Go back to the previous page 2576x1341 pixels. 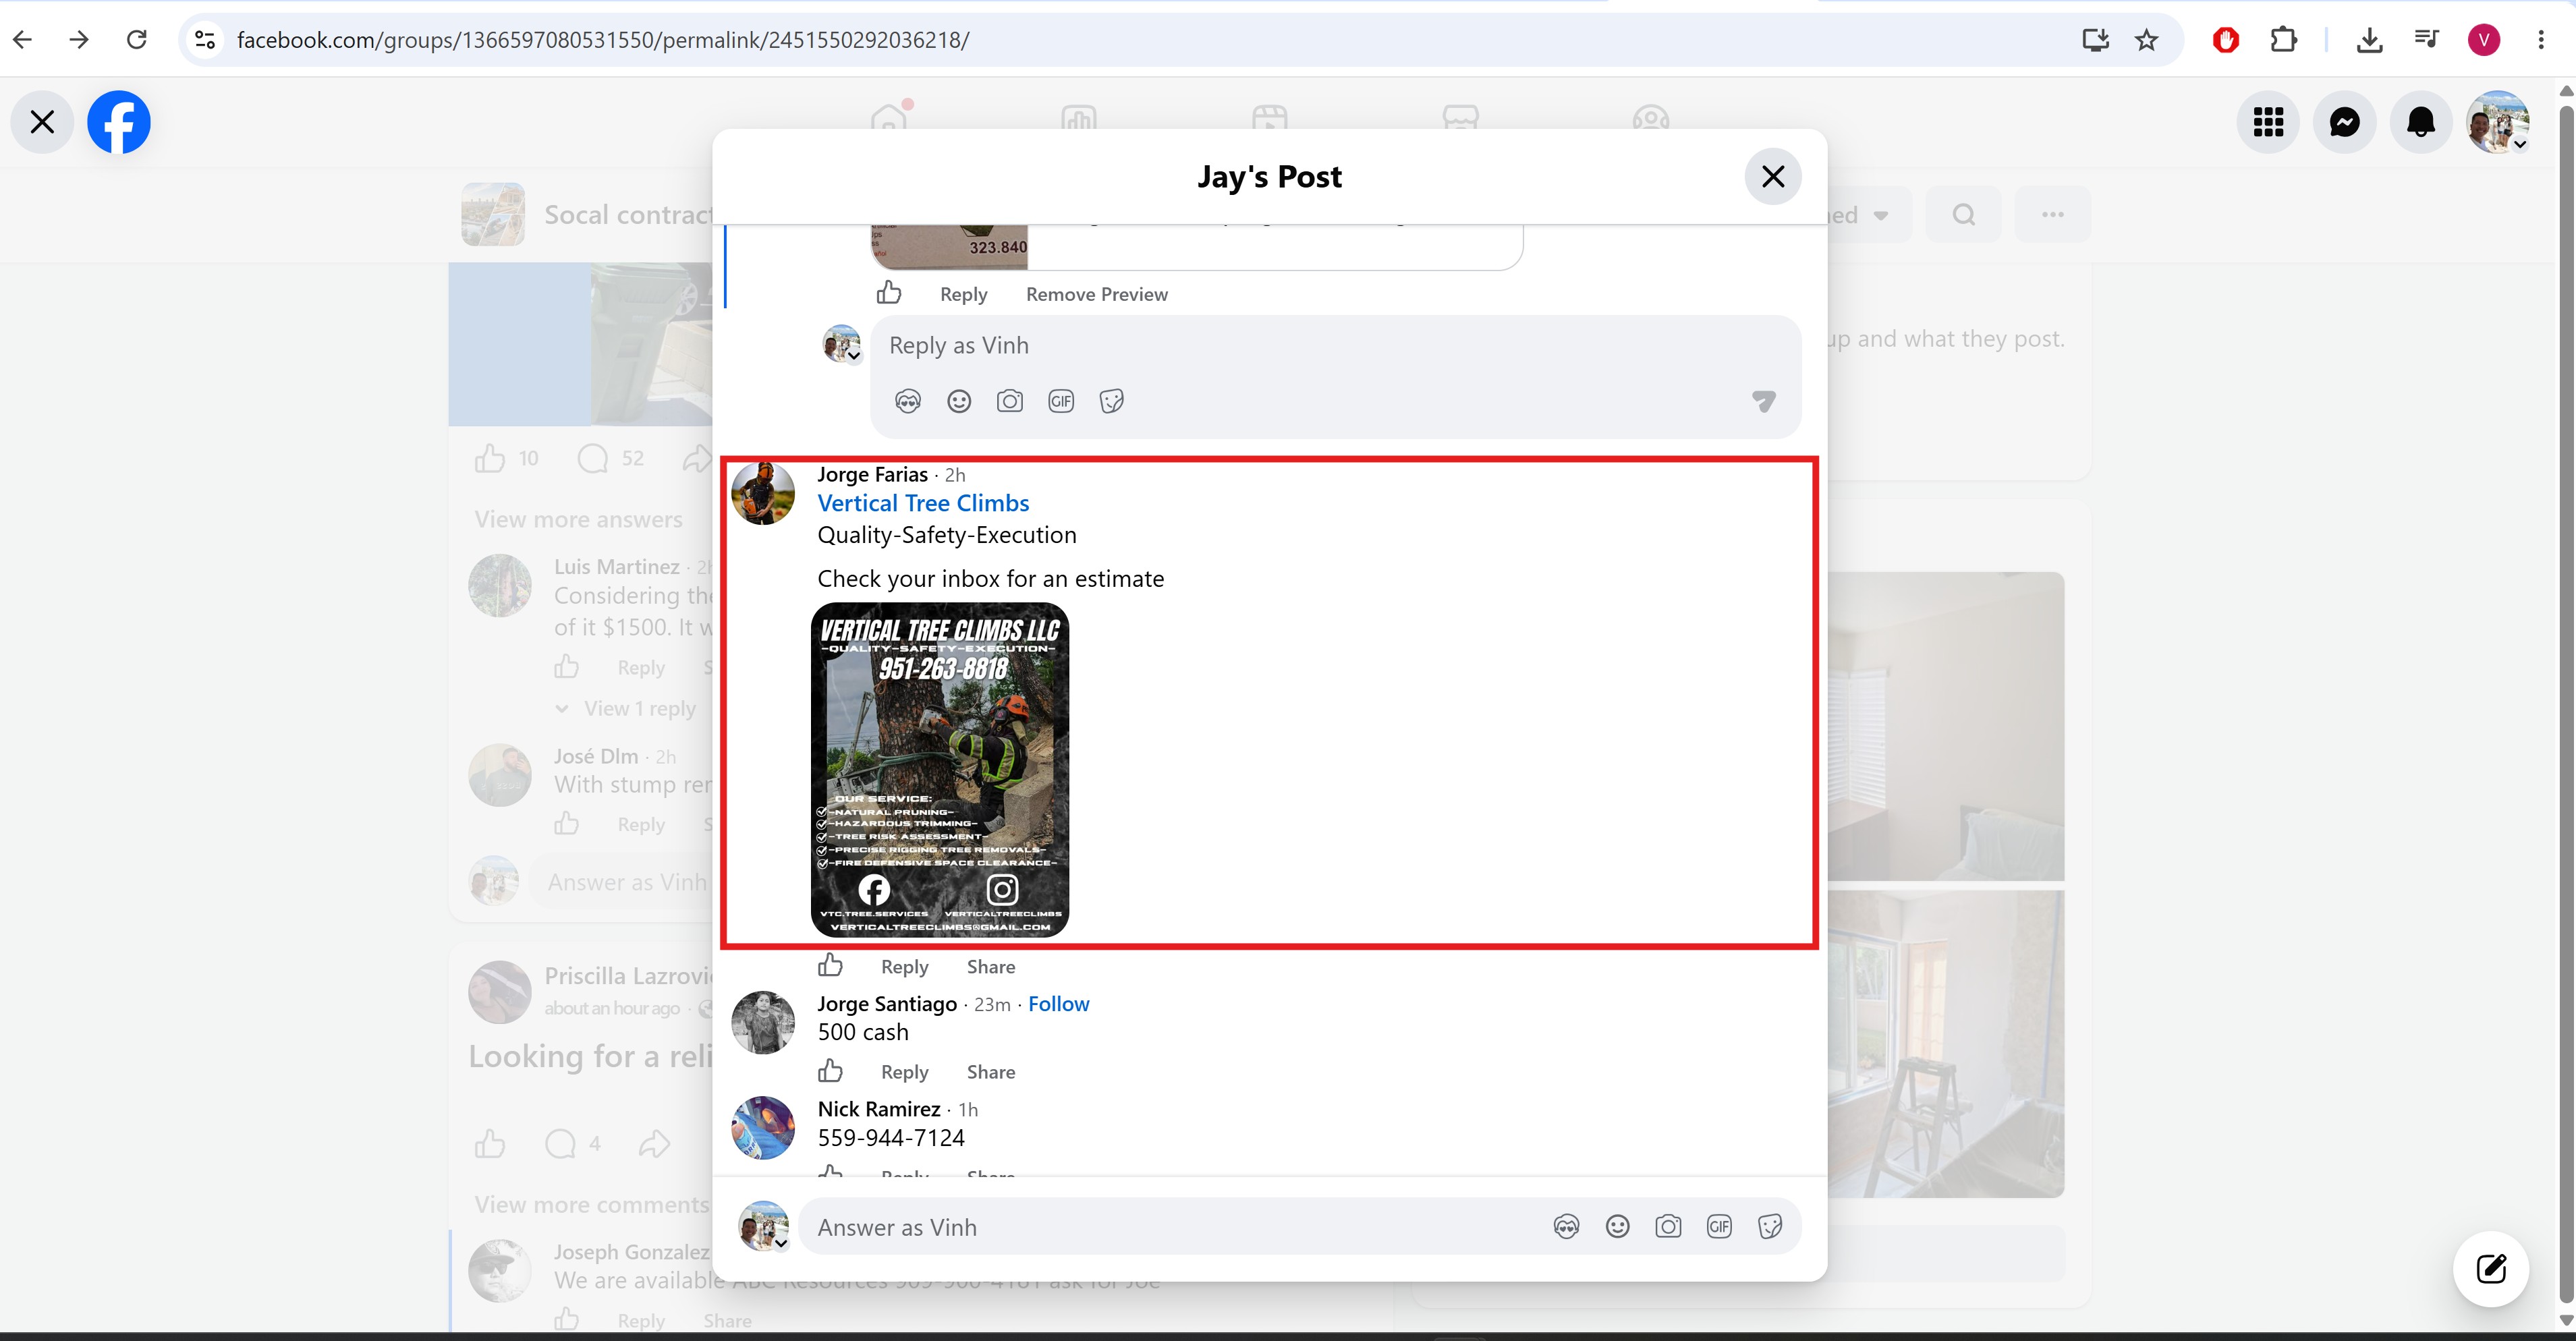(x=23, y=40)
